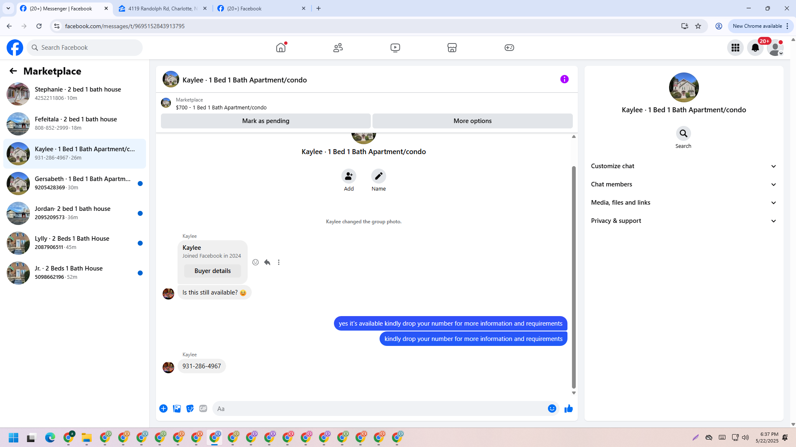796x447 pixels.
Task: Click More options button
Action: [x=472, y=121]
